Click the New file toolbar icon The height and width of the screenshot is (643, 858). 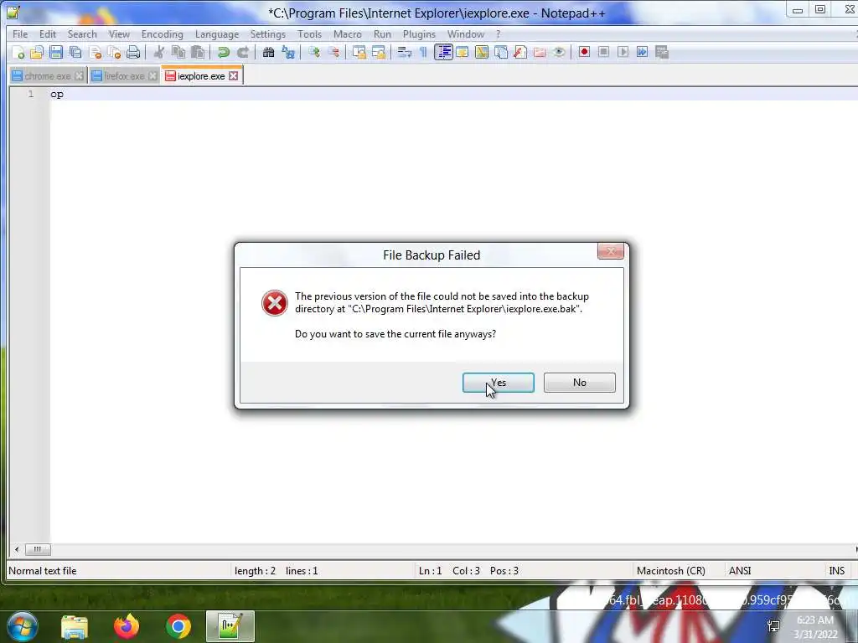pyautogui.click(x=18, y=53)
